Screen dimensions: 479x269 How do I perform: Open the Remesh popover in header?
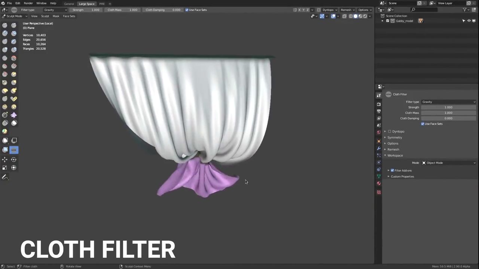click(x=347, y=10)
